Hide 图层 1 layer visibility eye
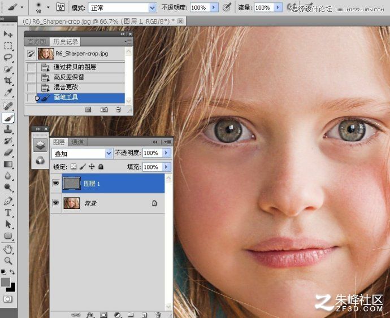This screenshot has height=318, width=390. (56, 183)
